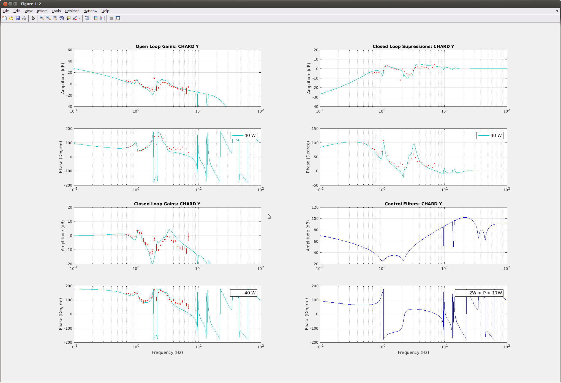The width and height of the screenshot is (561, 383).
Task: Open the Brush color dropdown arrow
Action: [80, 18]
